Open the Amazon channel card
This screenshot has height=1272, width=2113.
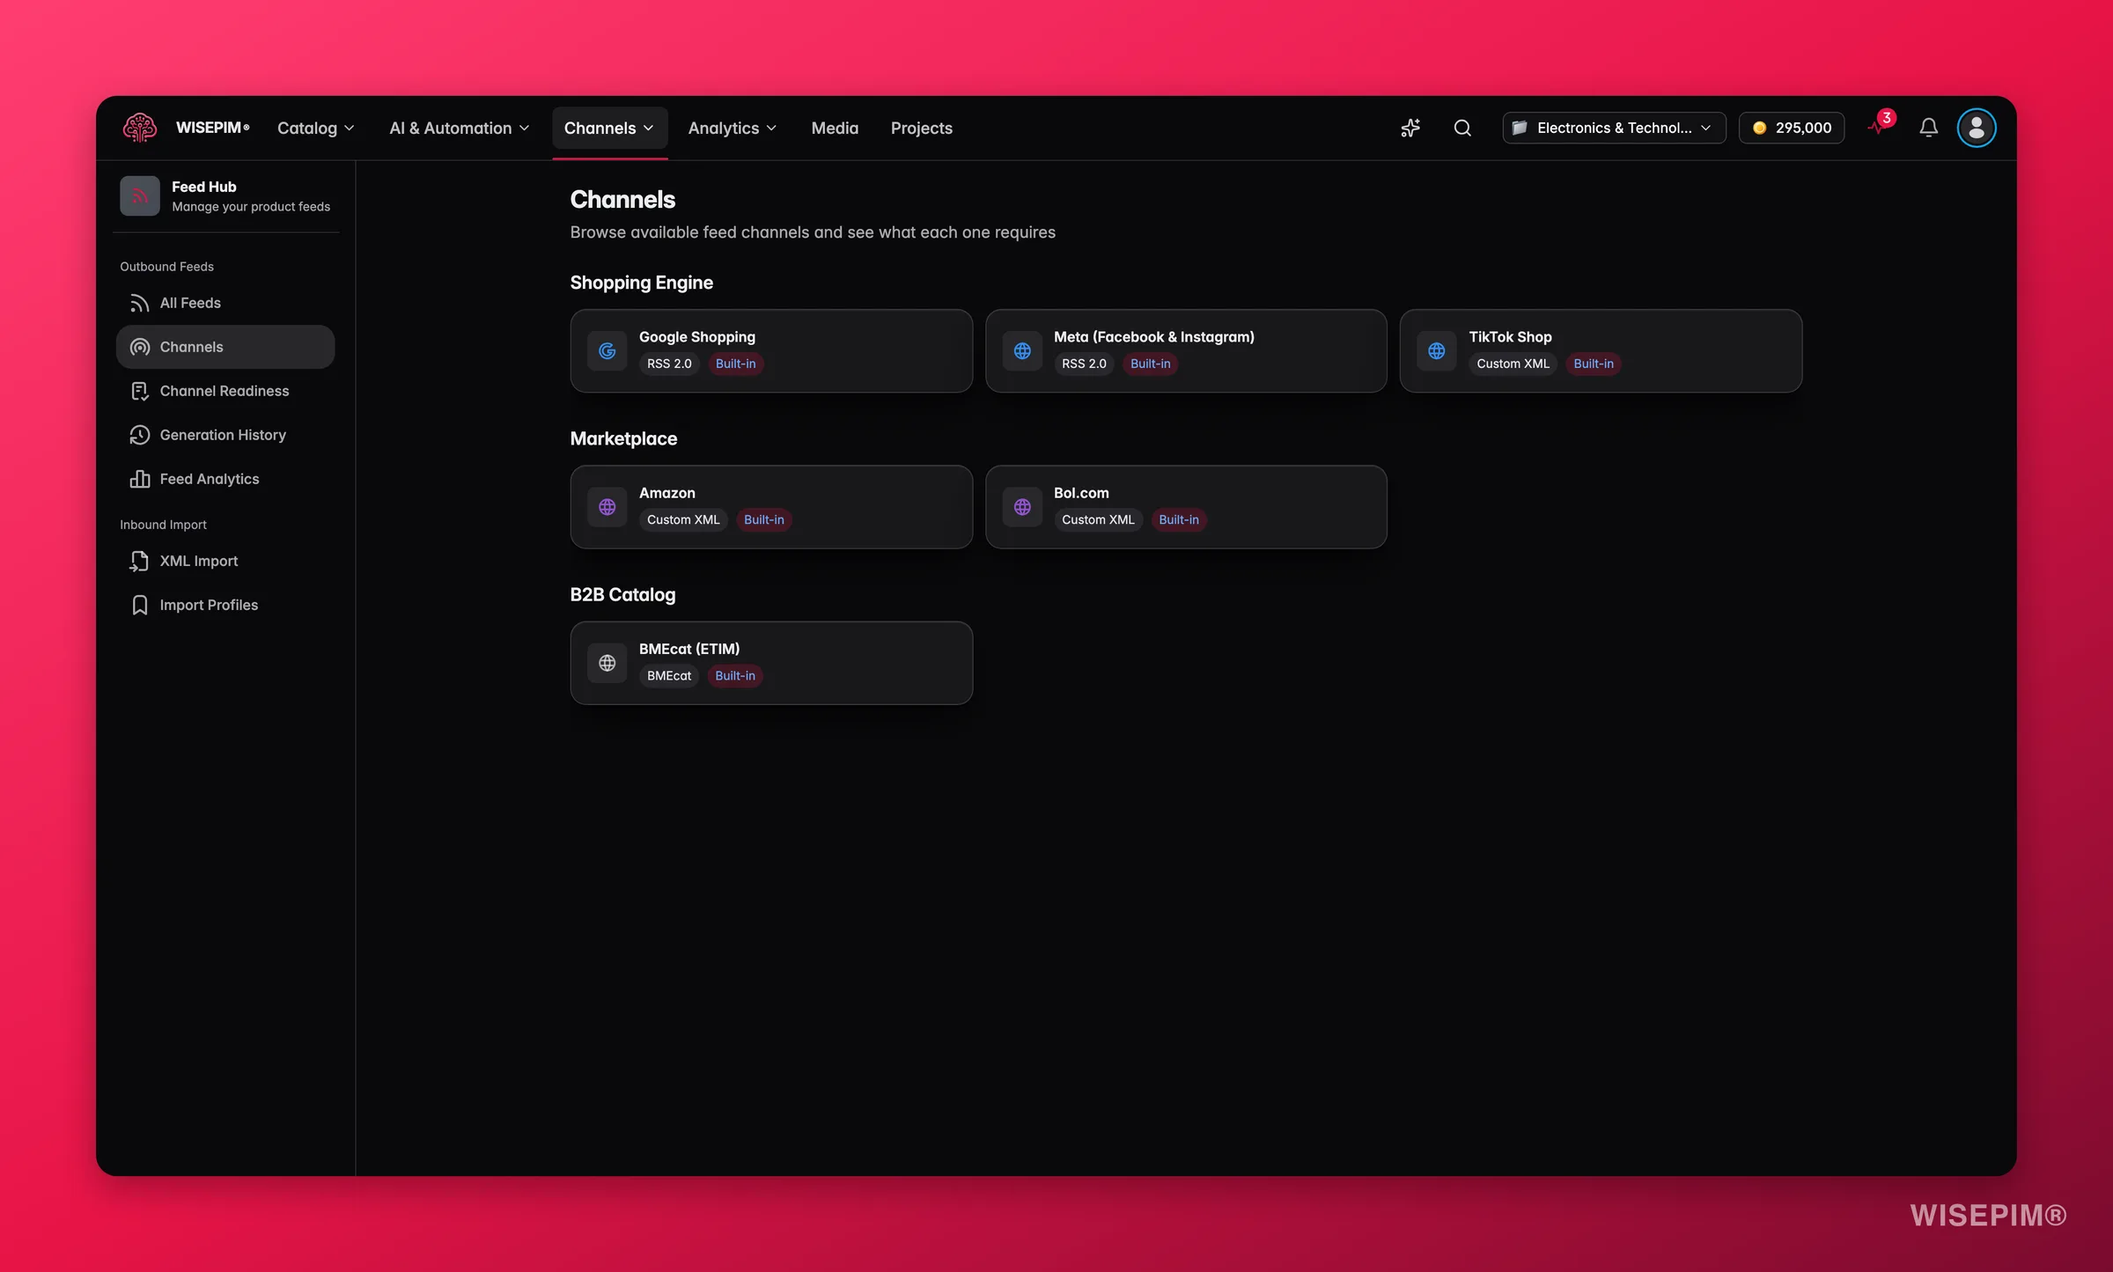click(771, 506)
